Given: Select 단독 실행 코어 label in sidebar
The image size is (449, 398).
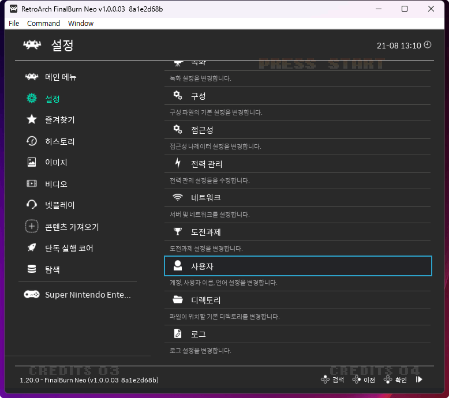Looking at the screenshot, I should click(69, 248).
